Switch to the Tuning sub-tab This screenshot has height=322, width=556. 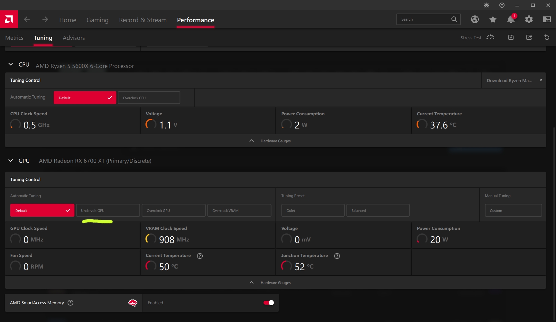[x=43, y=38]
